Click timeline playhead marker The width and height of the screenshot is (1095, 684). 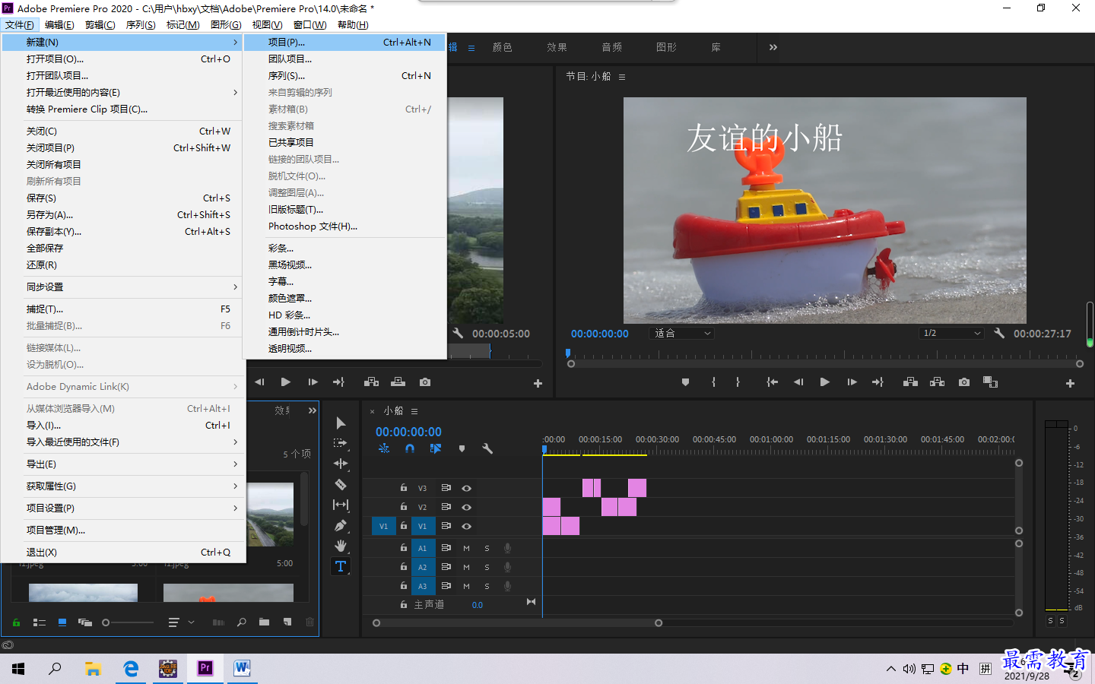[x=544, y=449]
